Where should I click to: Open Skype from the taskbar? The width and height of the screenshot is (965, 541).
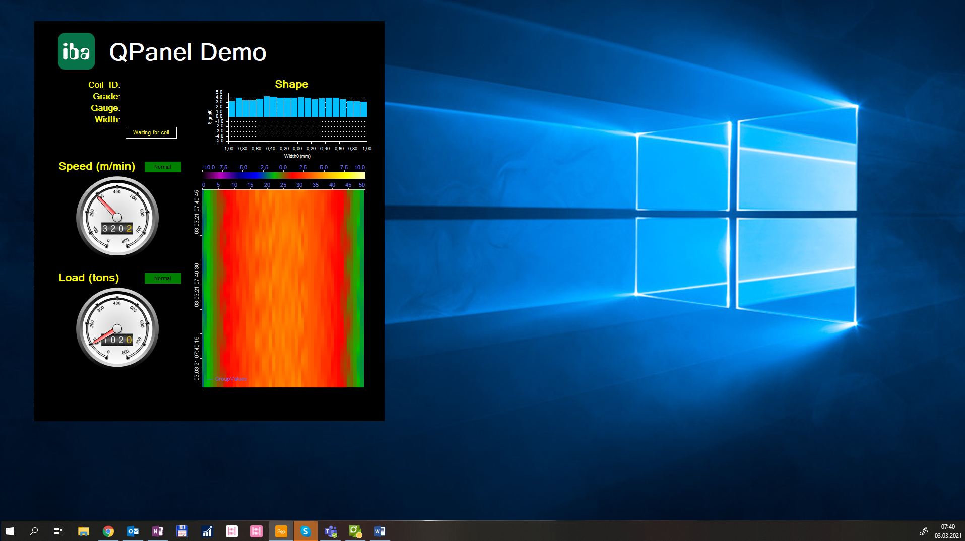[x=305, y=531]
